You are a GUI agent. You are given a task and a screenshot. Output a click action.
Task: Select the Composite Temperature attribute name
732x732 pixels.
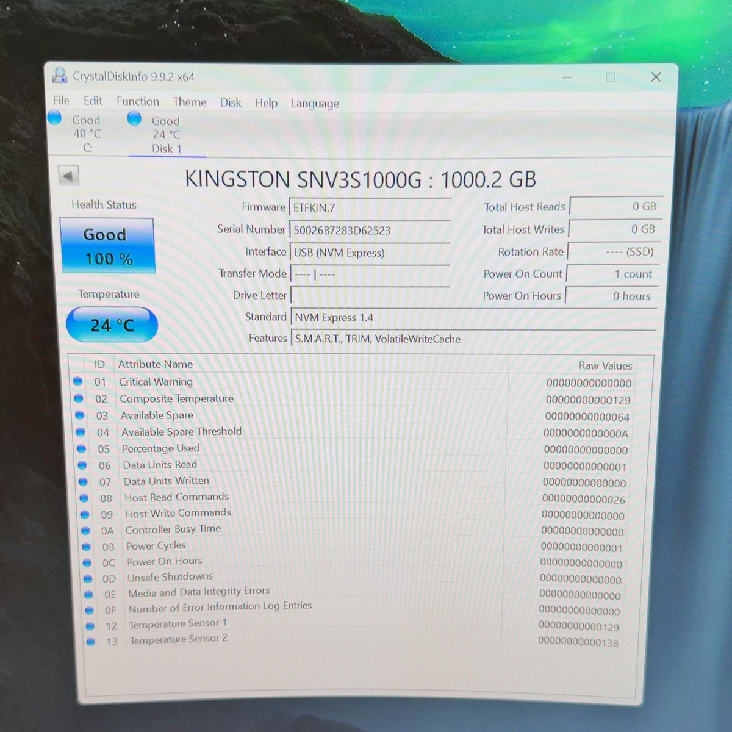[x=176, y=398]
